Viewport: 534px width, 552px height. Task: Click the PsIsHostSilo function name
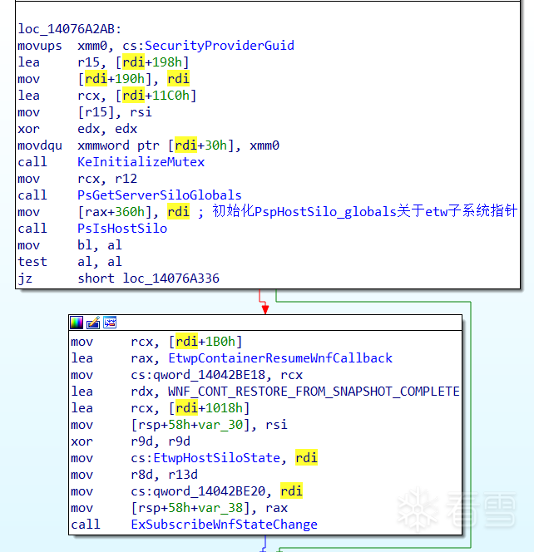pos(122,229)
